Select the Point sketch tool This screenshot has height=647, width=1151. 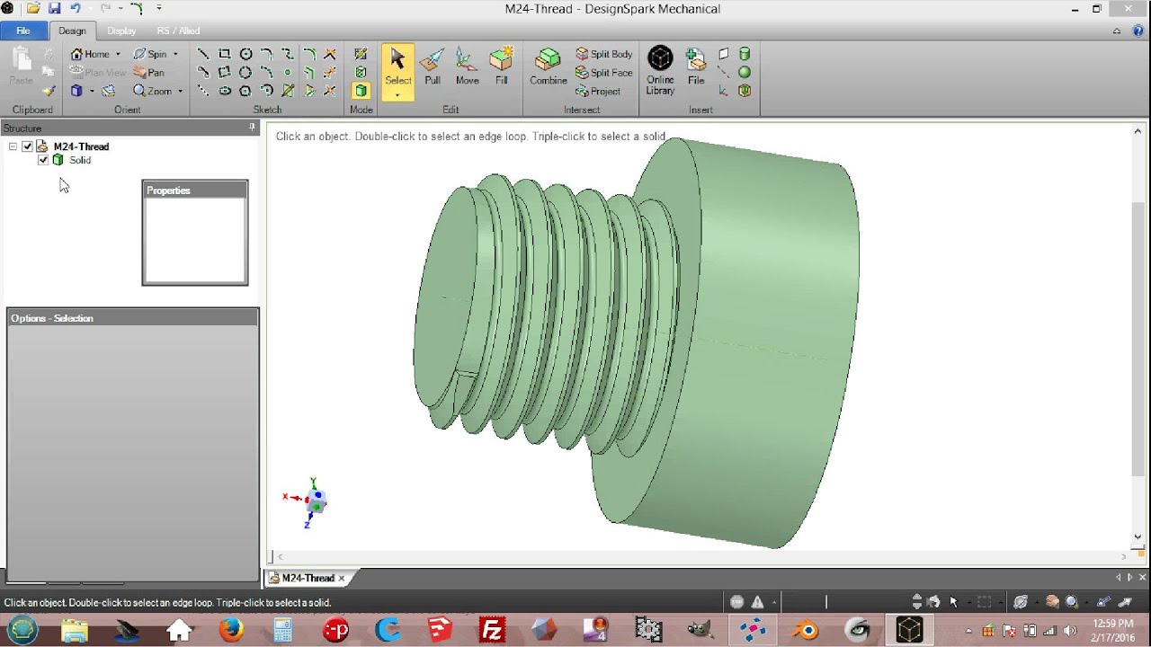288,73
